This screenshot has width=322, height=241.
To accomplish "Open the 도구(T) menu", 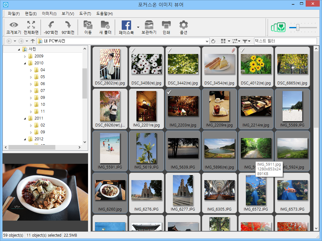I will point(85,14).
